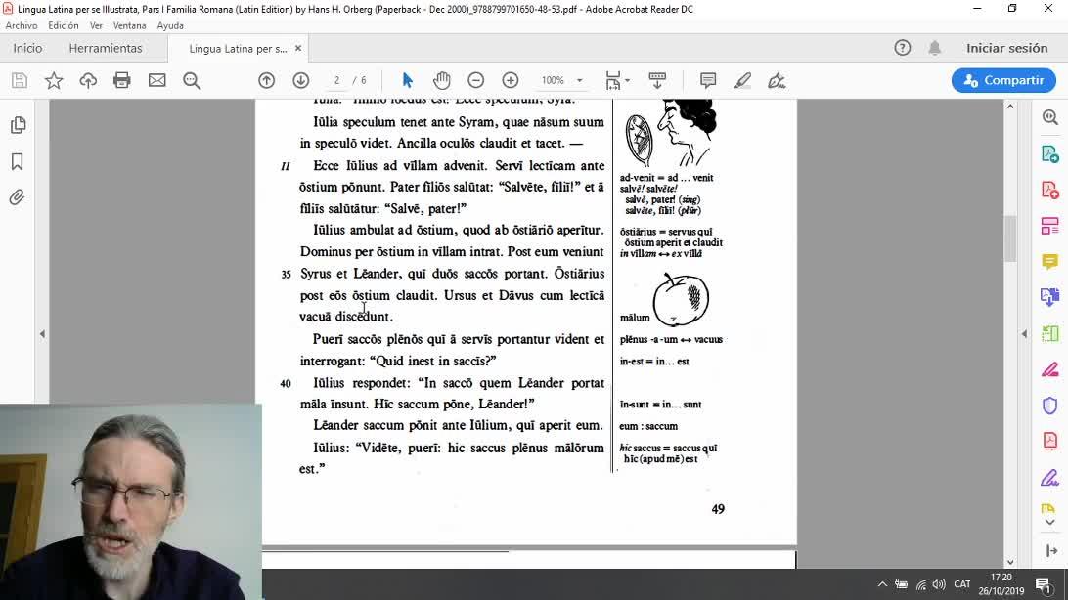Open the bookmarks panel in left sidebar

click(x=18, y=161)
